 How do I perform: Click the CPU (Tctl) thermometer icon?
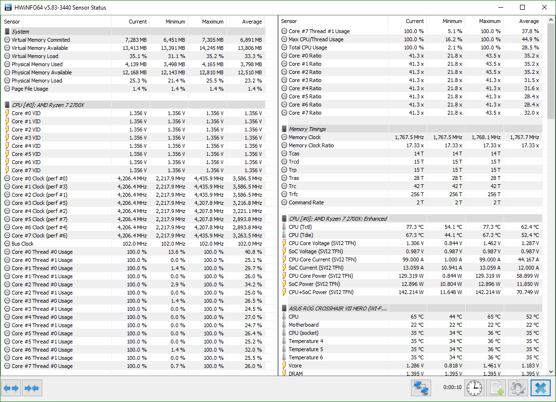[284, 227]
